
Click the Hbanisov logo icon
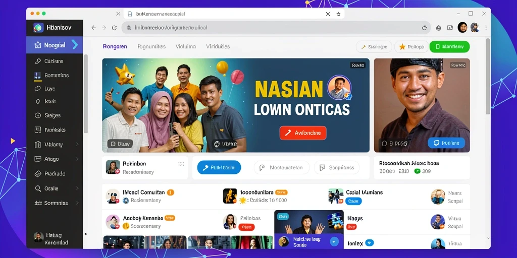[38, 27]
